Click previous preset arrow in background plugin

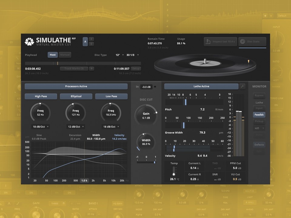point(265,16)
